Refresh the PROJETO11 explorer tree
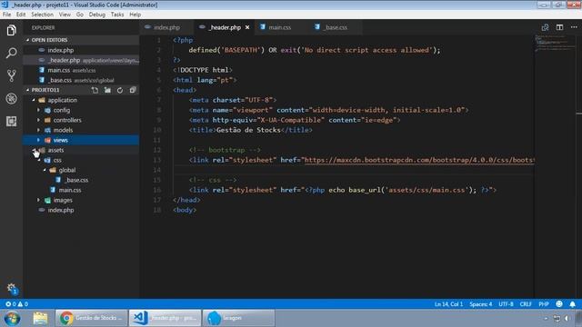Viewport: 582px width, 327px height. 120,90
